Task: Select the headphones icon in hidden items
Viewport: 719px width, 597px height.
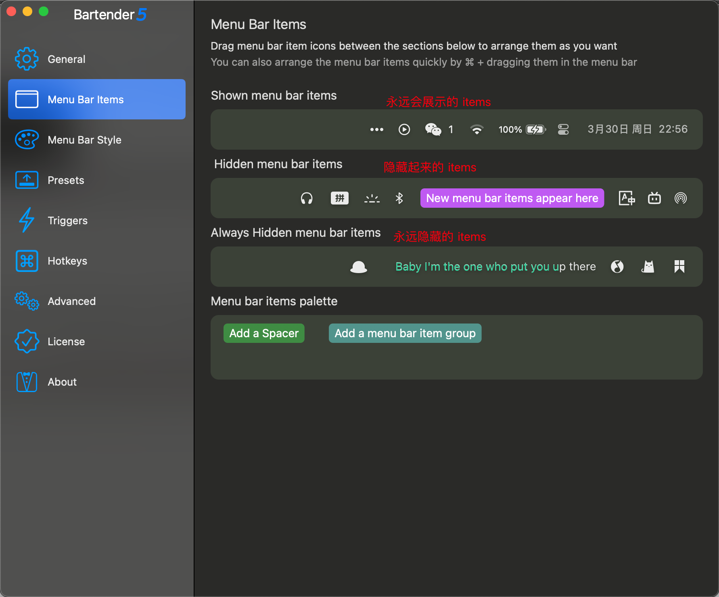Action: [x=307, y=198]
